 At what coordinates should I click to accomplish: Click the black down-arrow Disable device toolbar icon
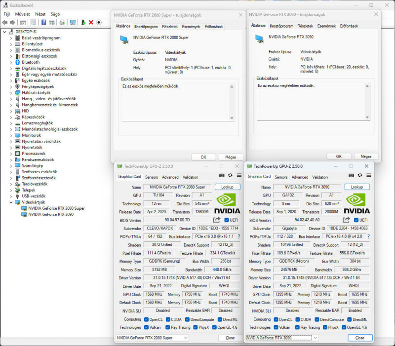99,22
